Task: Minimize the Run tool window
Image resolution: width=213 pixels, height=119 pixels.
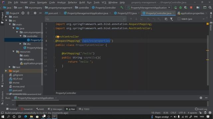Action: (206, 98)
